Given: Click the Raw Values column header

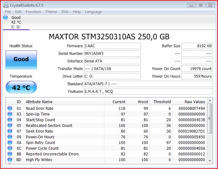Looking at the screenshot, I should point(195,102).
